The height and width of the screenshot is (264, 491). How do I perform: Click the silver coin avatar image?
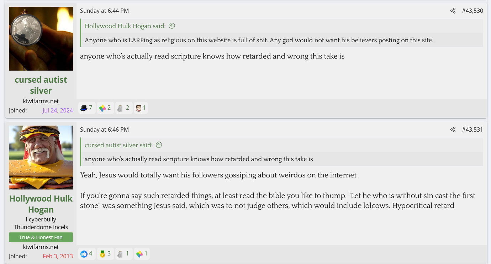click(x=41, y=39)
